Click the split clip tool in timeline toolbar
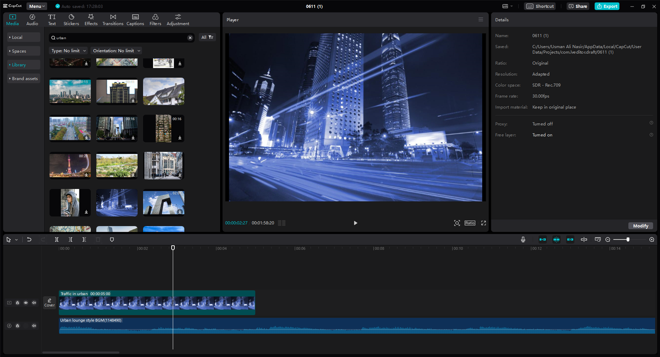 (x=57, y=240)
